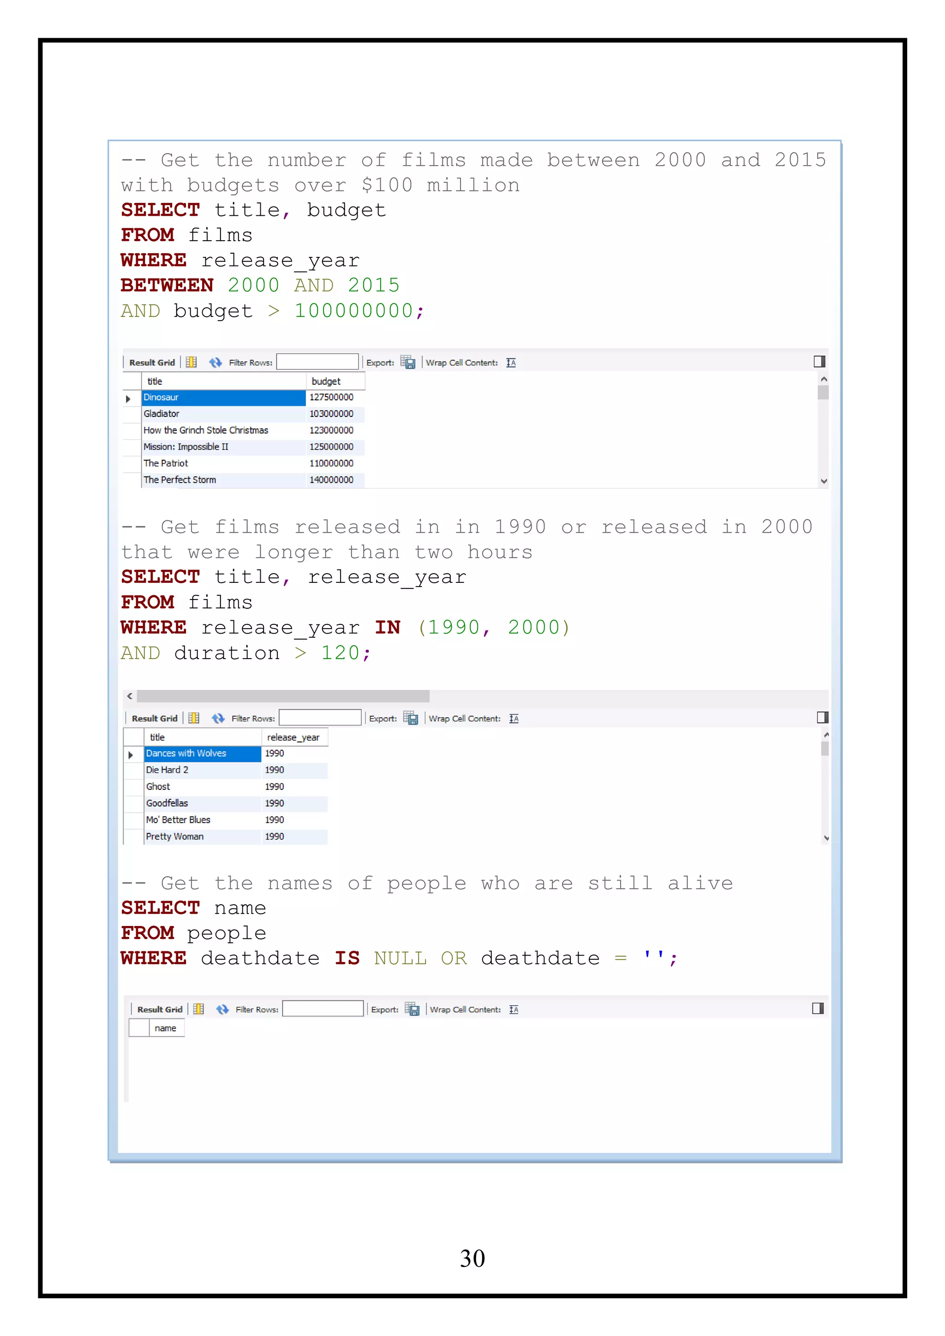945x1336 pixels.
Task: Open form editor icon in release_year results toolbar
Action: (194, 718)
